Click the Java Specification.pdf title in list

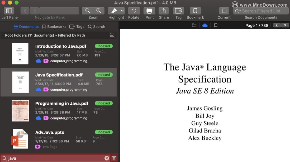[x=59, y=75]
